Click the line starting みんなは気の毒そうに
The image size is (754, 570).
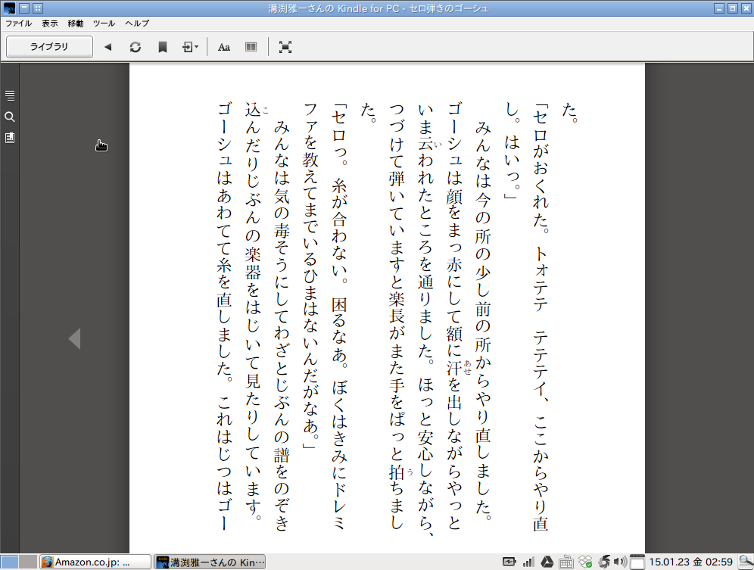pos(282,325)
